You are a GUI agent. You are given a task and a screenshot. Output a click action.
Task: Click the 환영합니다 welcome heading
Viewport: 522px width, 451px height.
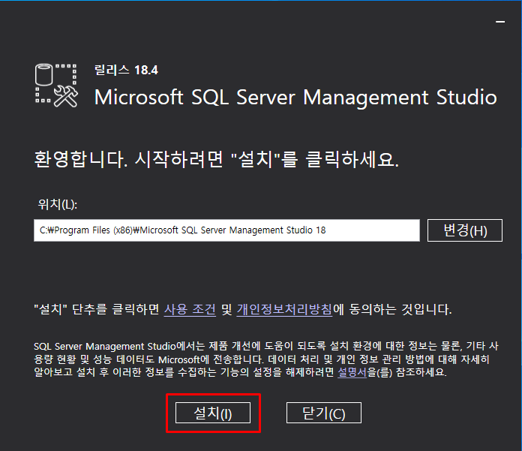point(217,159)
